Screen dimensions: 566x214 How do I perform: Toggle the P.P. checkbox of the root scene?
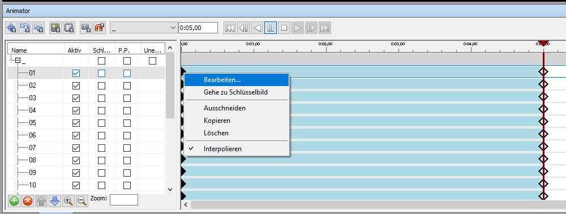tap(127, 61)
